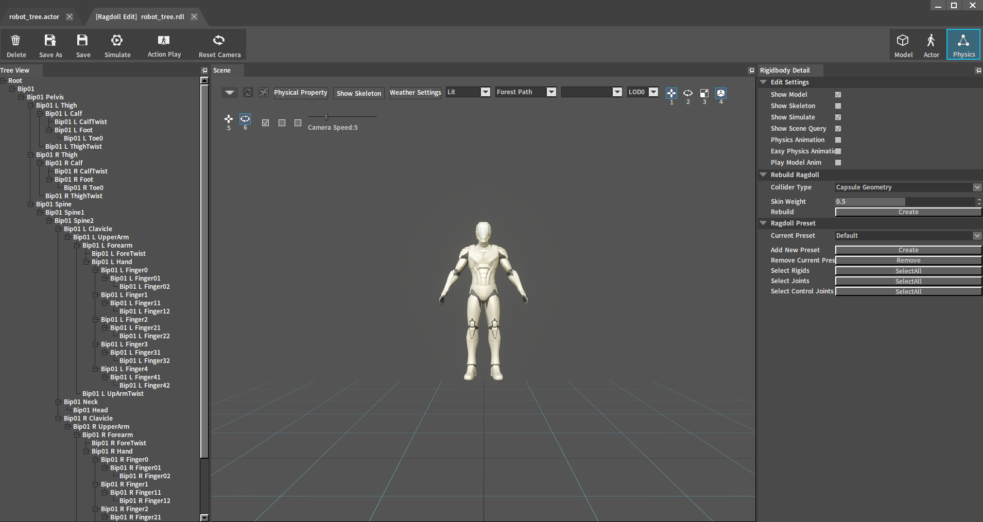The height and width of the screenshot is (522, 983).
Task: Enable the Show Skeleton checkbox
Action: click(x=838, y=106)
